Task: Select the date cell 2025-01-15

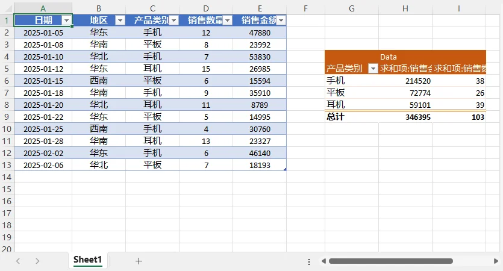Action: click(43, 81)
